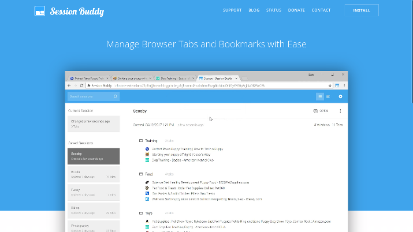Open a new browser tab
Viewport: 413px width, 232px height.
point(245,78)
